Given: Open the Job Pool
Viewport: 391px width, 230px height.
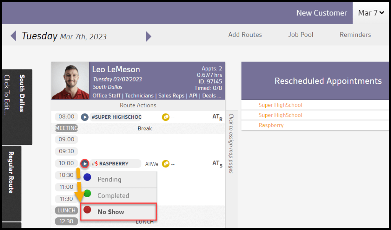Looking at the screenshot, I should pyautogui.click(x=300, y=35).
